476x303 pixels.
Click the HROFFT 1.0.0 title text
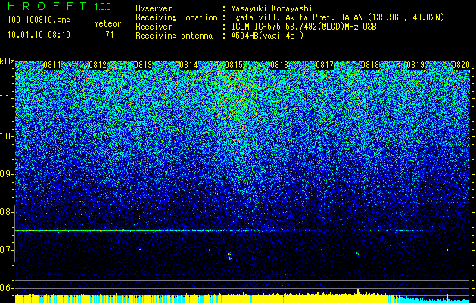point(59,6)
